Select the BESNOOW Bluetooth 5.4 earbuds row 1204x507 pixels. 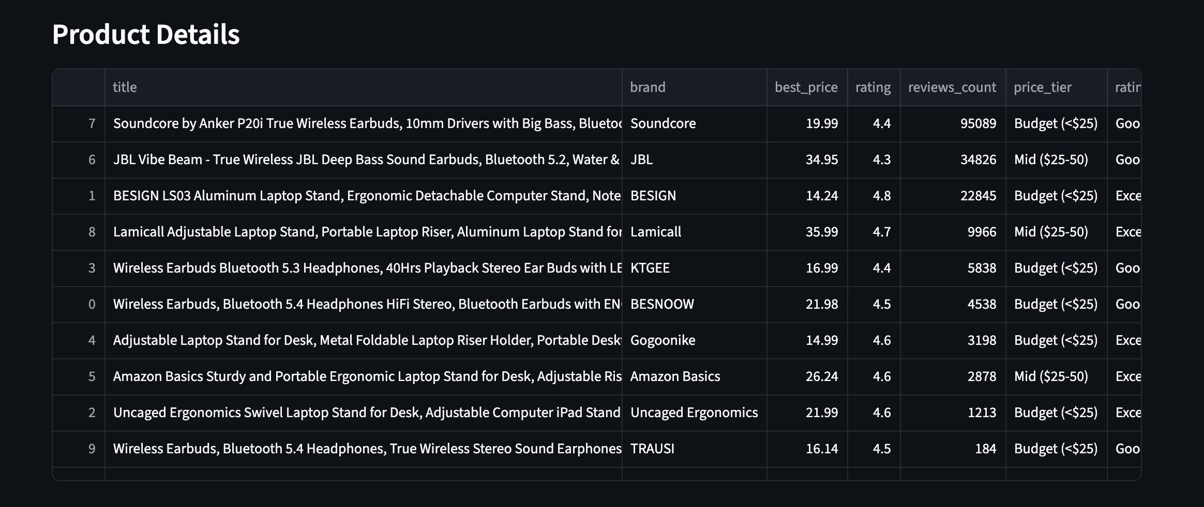coord(362,304)
